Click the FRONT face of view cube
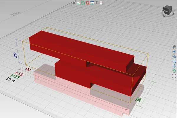The image size is (177, 118). (x=166, y=12)
